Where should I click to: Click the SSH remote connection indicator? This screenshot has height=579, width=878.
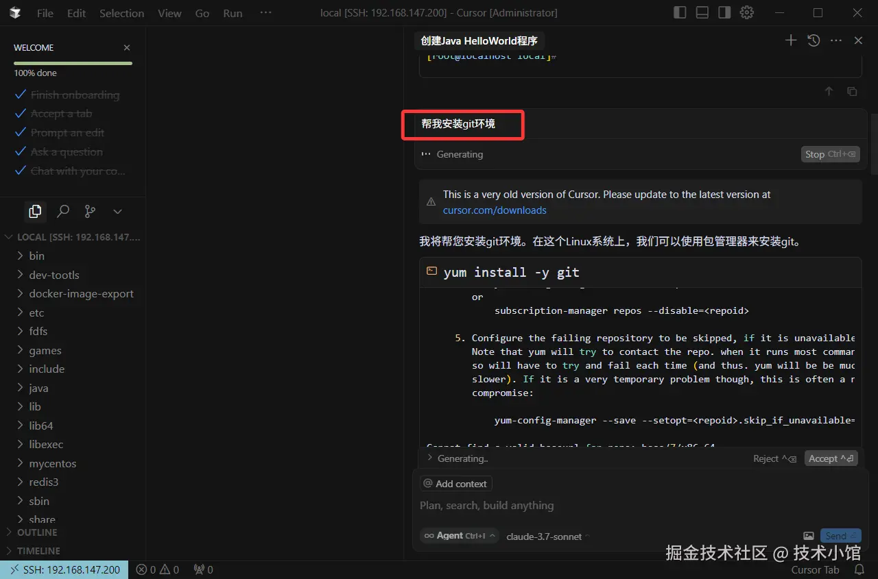64,569
